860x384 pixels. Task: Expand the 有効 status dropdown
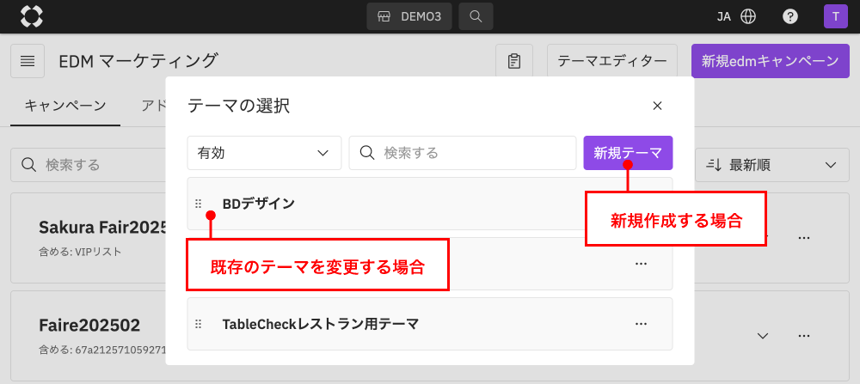[x=264, y=153]
